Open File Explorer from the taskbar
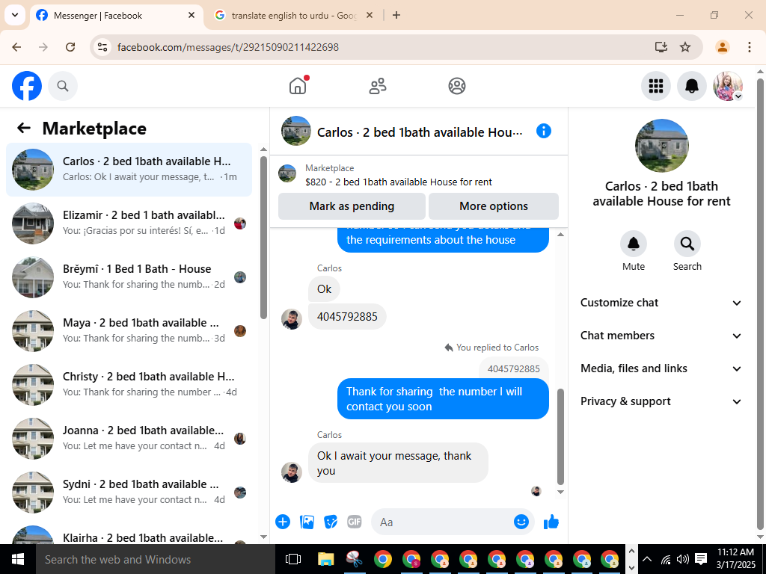 325,559
